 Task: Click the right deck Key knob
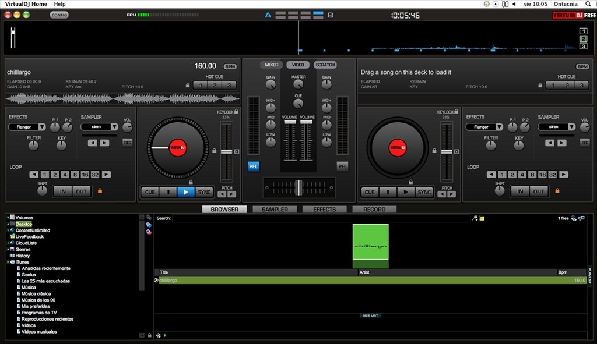pyautogui.click(x=519, y=146)
